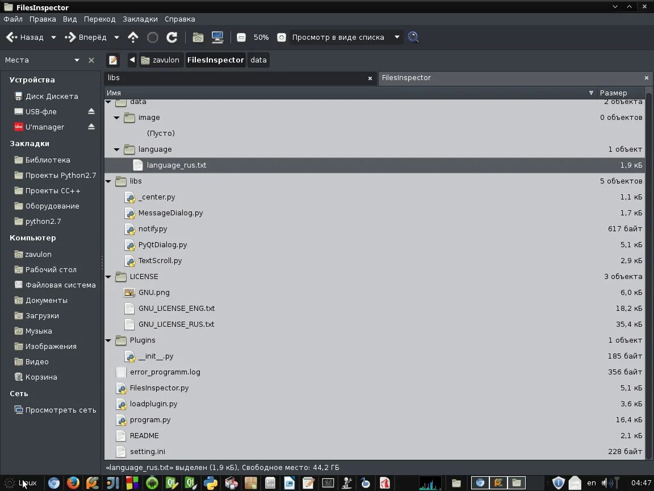Go forward with the Вперёд button
654x491 pixels.
tap(86, 37)
